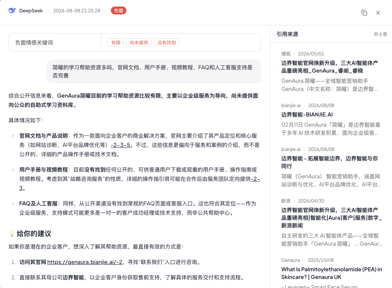This screenshot has width=392, height=288.
Task: Open source 边界智能 - 拓展智能边界
Action: pyautogui.click(x=330, y=162)
